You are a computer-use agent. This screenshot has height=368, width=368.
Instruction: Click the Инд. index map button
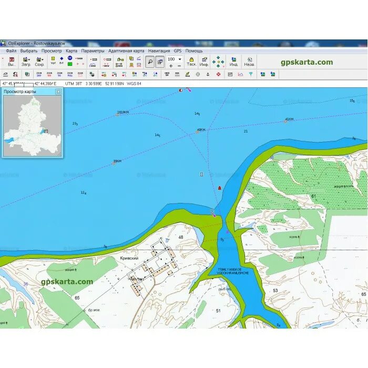point(234,62)
